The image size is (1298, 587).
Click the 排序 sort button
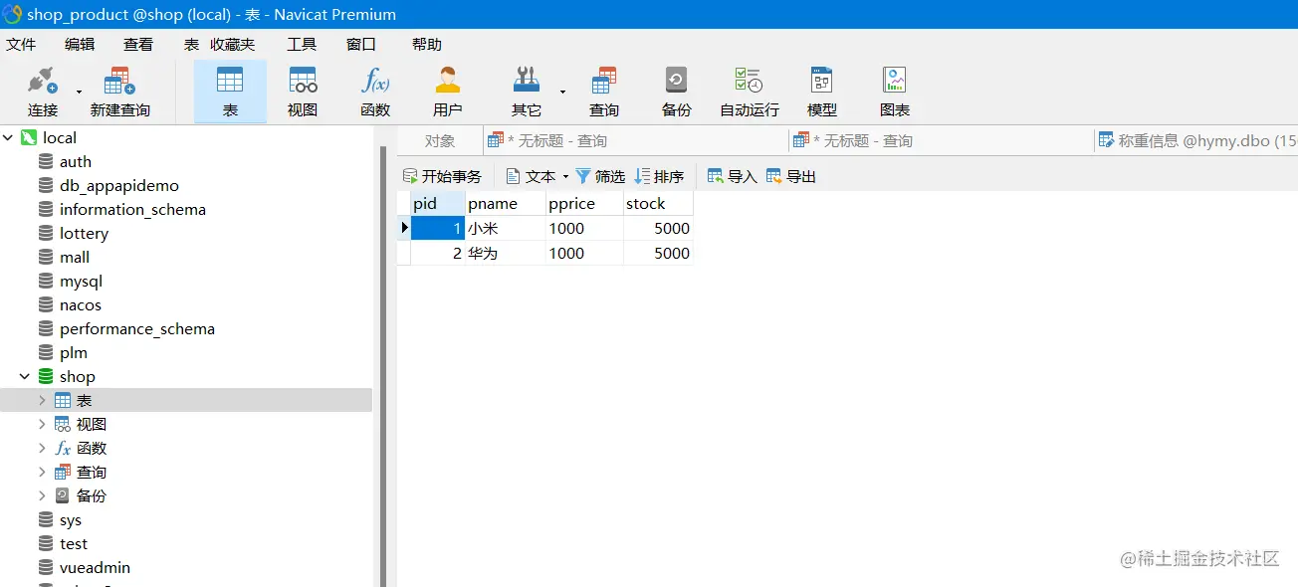coord(659,176)
